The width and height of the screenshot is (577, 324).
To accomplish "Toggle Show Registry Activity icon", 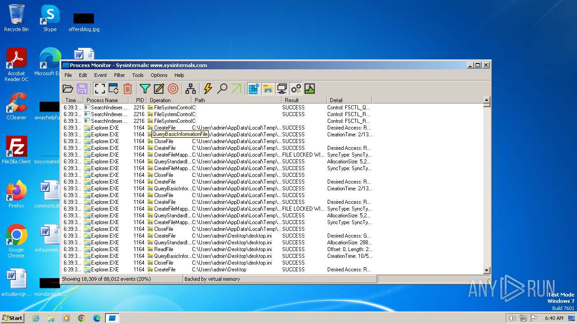I will coord(254,89).
